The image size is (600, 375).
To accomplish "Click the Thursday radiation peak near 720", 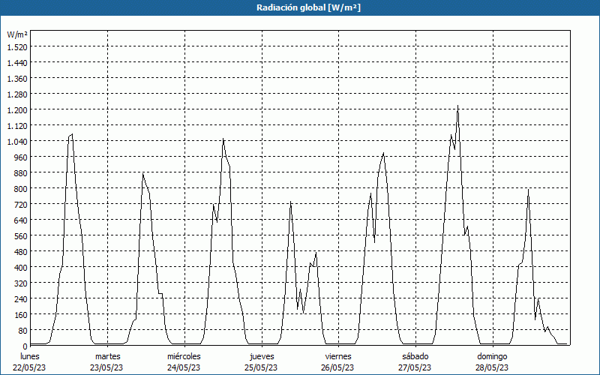I will pyautogui.click(x=291, y=202).
